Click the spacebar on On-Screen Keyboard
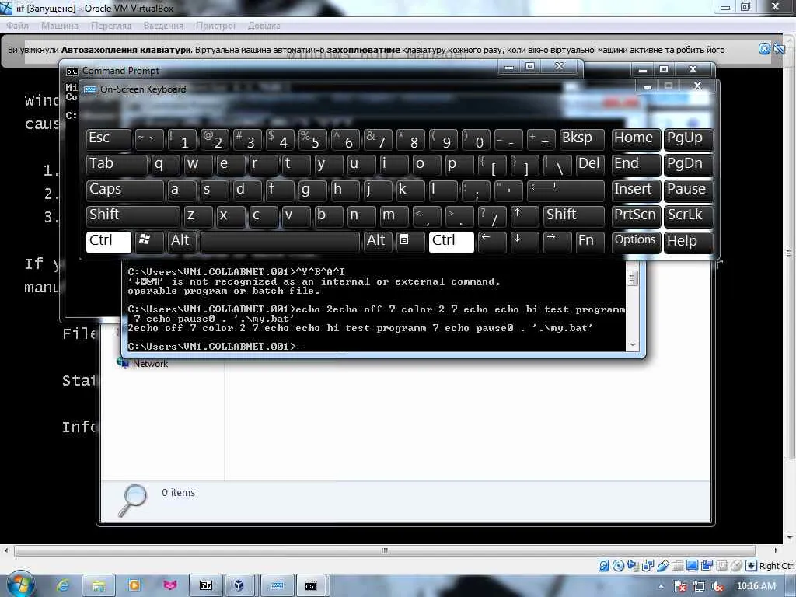This screenshot has width=796, height=597. tap(280, 242)
